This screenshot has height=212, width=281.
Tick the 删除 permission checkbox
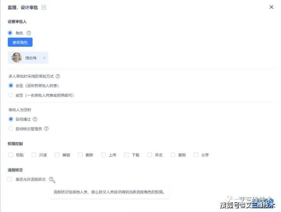80,155
